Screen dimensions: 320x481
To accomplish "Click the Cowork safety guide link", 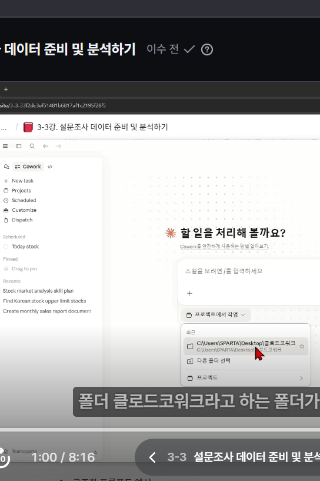I will pos(224,246).
